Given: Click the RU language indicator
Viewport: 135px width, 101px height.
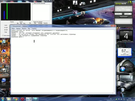Looking at the screenshot, I should (111, 99).
